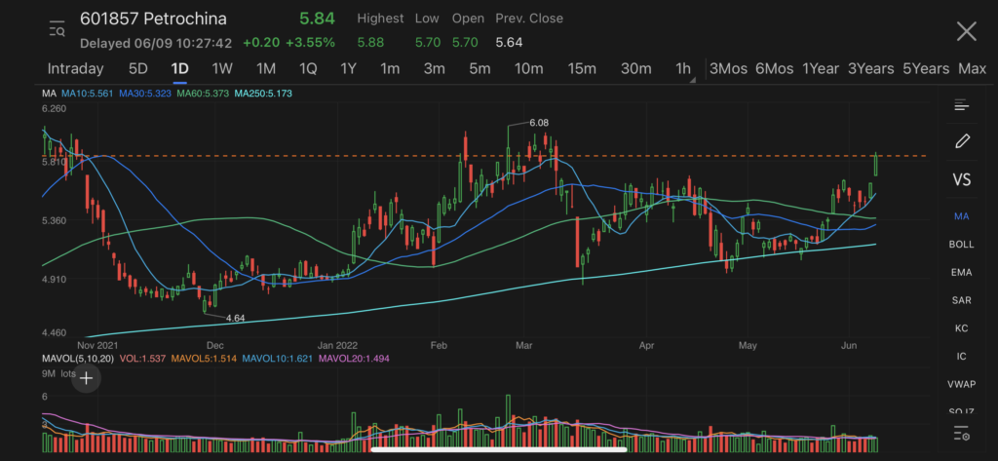Open the VS stock comparison
This screenshot has height=461, width=998.
pos(962,179)
